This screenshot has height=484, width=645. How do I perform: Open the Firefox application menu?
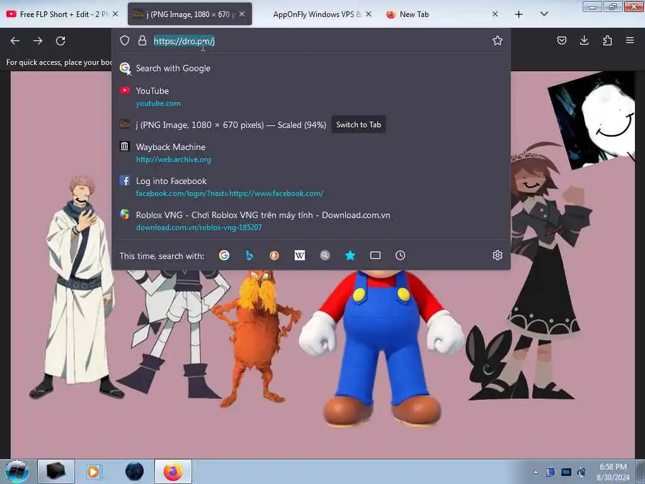pos(630,40)
